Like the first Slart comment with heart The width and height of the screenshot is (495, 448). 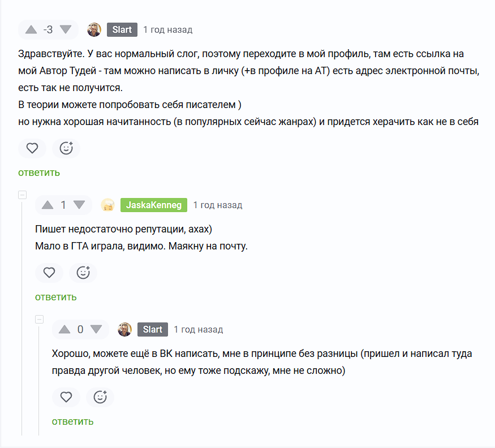click(32, 148)
